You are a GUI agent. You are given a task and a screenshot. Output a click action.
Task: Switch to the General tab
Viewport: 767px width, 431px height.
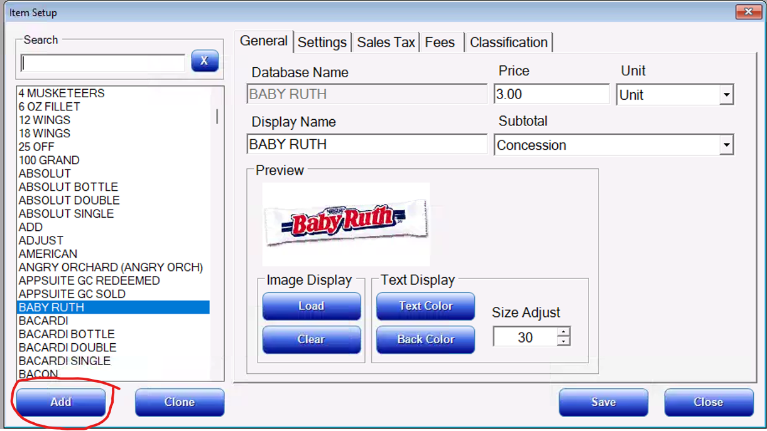264,41
